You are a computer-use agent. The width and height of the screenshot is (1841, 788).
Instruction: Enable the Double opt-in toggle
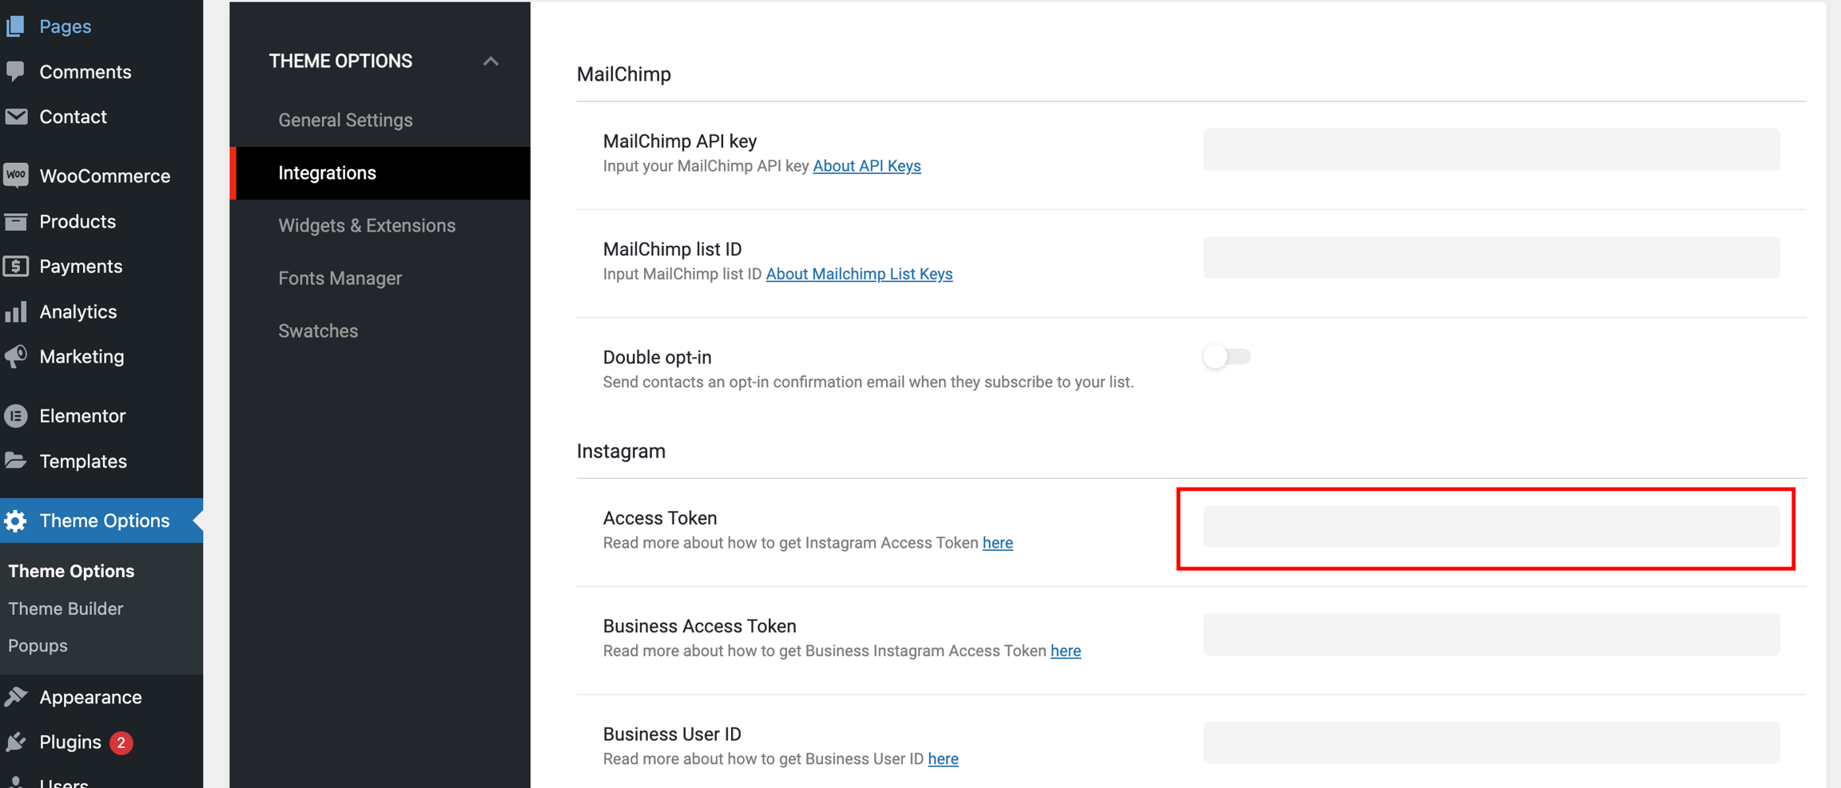[1227, 357]
